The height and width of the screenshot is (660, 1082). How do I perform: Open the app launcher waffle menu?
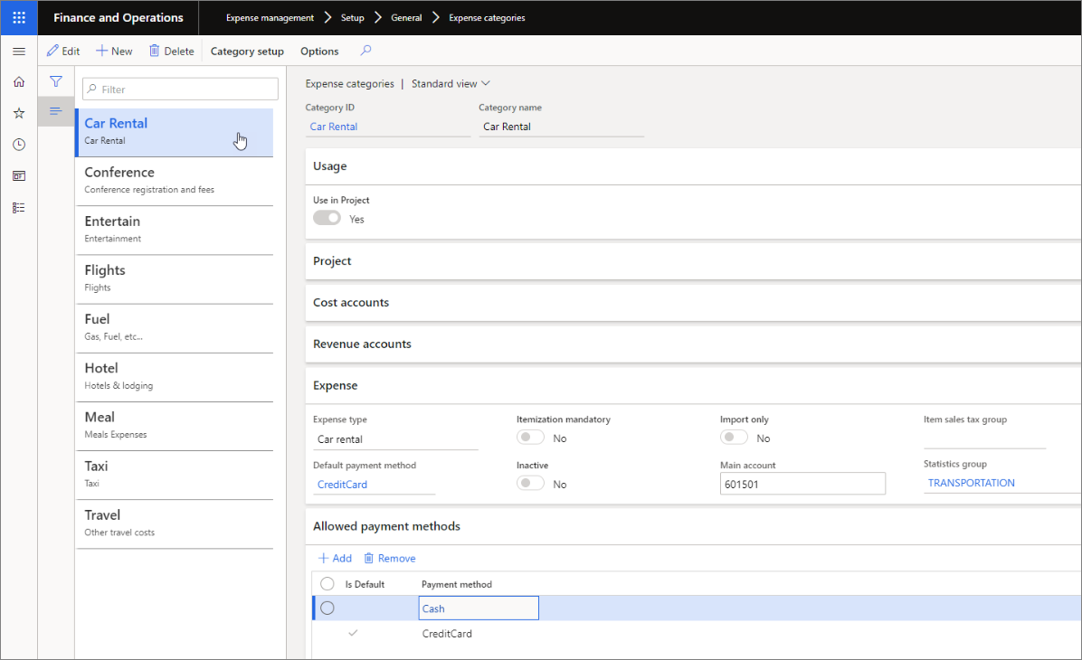[19, 17]
